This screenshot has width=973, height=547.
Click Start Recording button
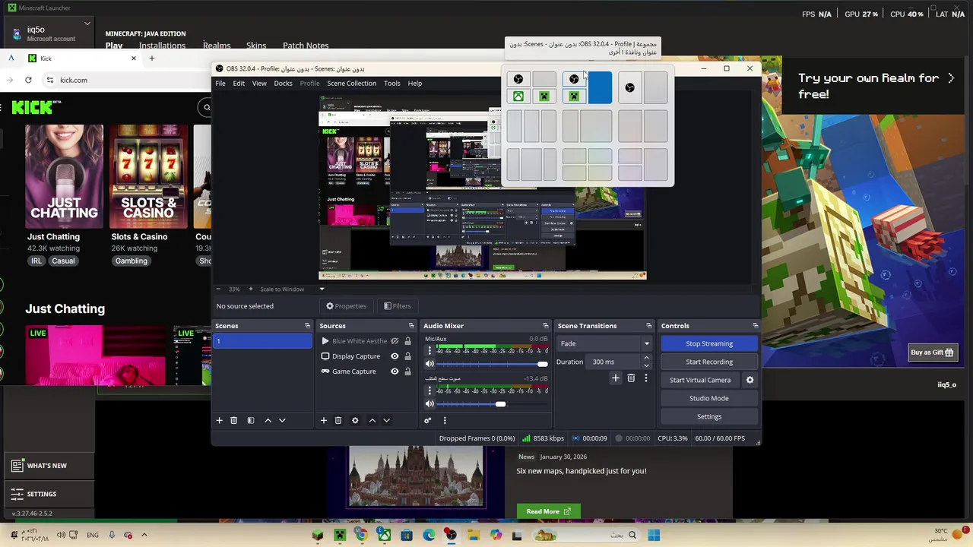click(709, 362)
